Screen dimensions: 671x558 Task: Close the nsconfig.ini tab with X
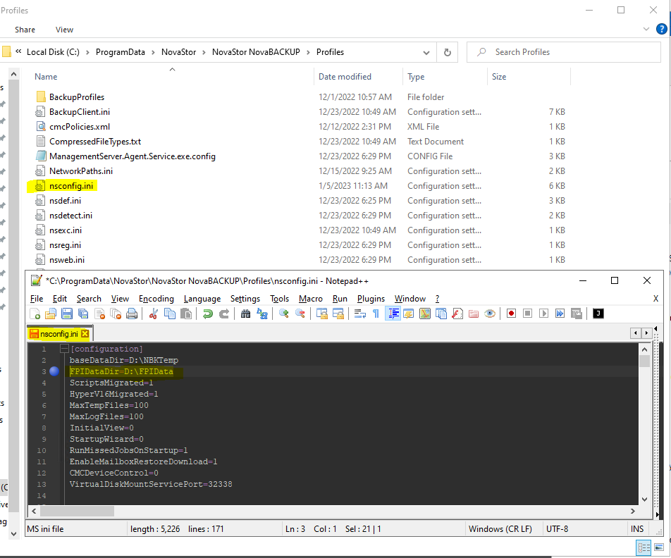(85, 334)
